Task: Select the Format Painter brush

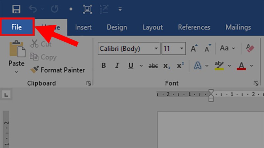Action: pyautogui.click(x=57, y=70)
